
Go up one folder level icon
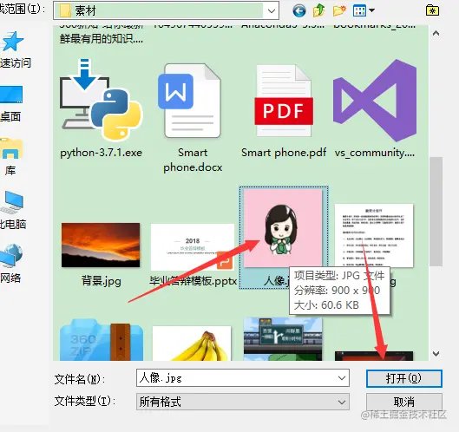(318, 10)
